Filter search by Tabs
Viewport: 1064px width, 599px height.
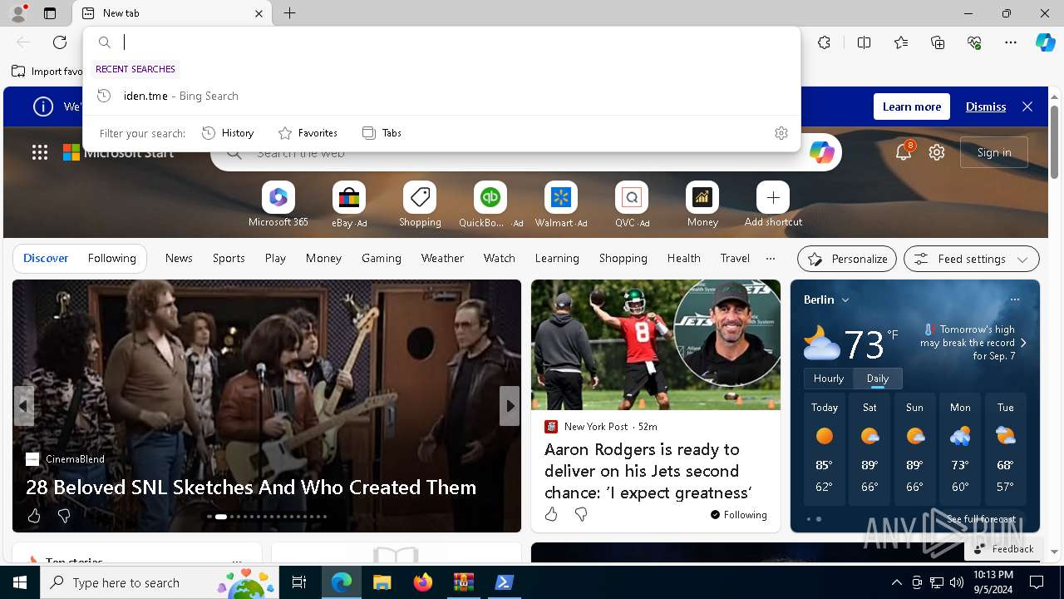tap(382, 133)
